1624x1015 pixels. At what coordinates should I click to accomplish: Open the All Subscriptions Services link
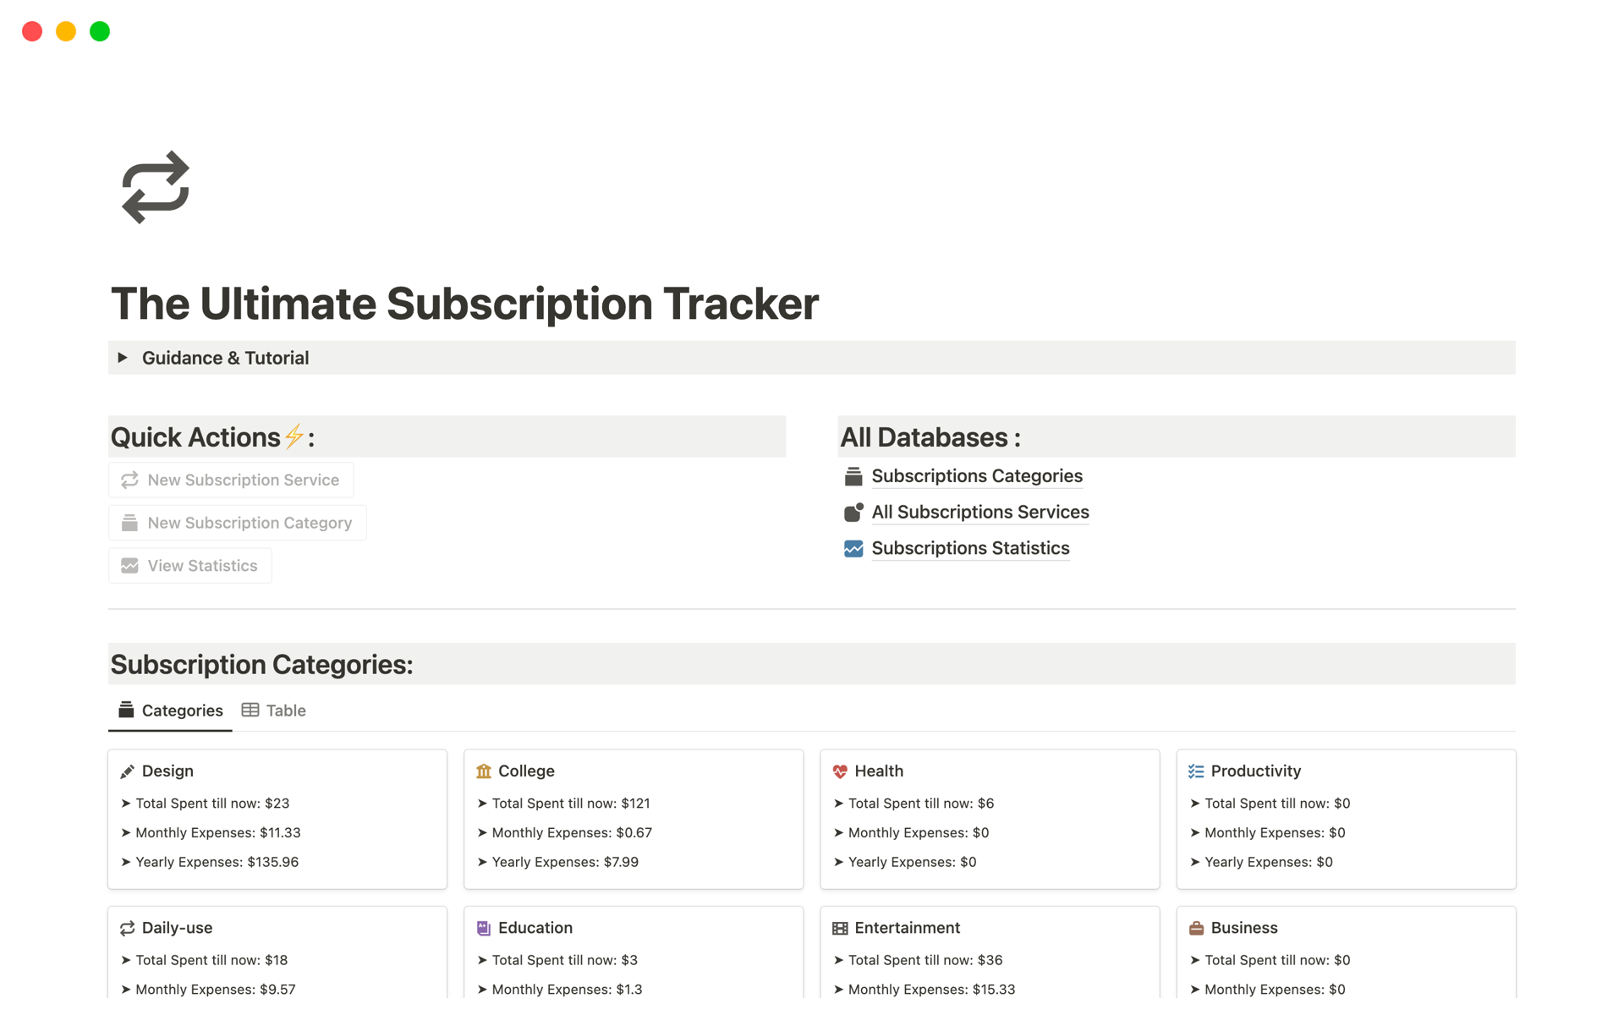[x=979, y=513]
